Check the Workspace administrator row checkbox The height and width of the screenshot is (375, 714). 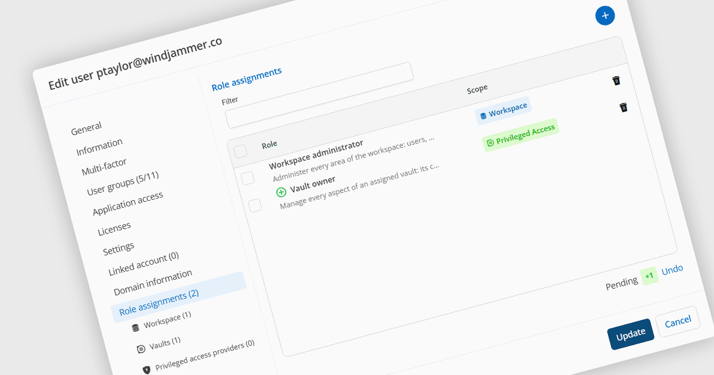(x=248, y=178)
